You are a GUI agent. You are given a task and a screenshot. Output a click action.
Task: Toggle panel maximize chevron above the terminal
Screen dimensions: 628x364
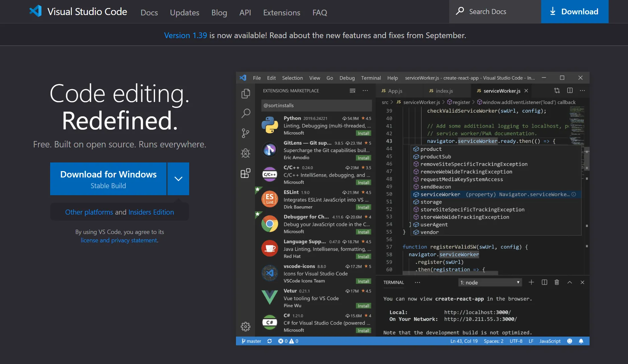(x=569, y=282)
